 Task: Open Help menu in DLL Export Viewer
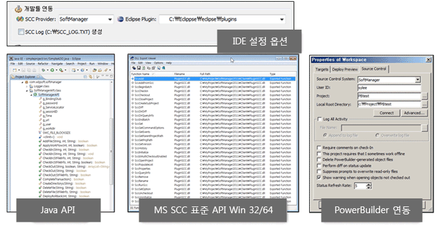click(169, 63)
